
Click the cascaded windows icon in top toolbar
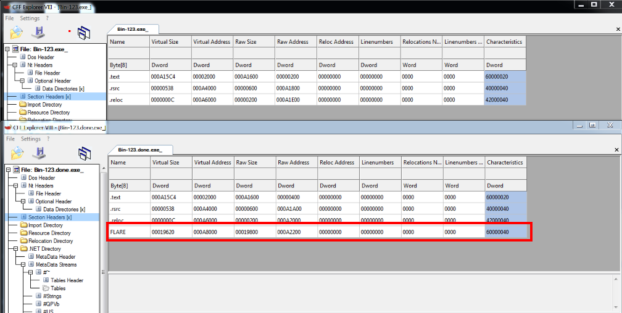(x=84, y=32)
